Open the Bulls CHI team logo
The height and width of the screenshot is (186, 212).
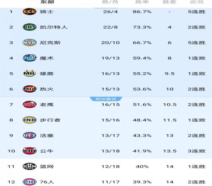click(30, 151)
